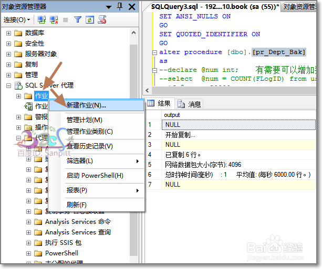Switch to the 消息 messages tab
Image resolution: width=322 pixels, height=269 pixels.
pyautogui.click(x=189, y=104)
